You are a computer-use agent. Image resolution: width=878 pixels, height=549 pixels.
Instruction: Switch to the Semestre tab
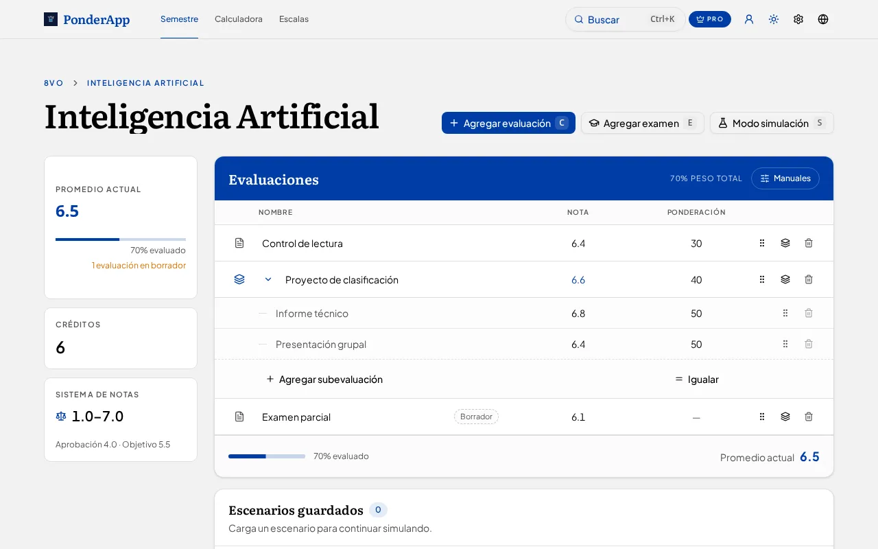[179, 19]
